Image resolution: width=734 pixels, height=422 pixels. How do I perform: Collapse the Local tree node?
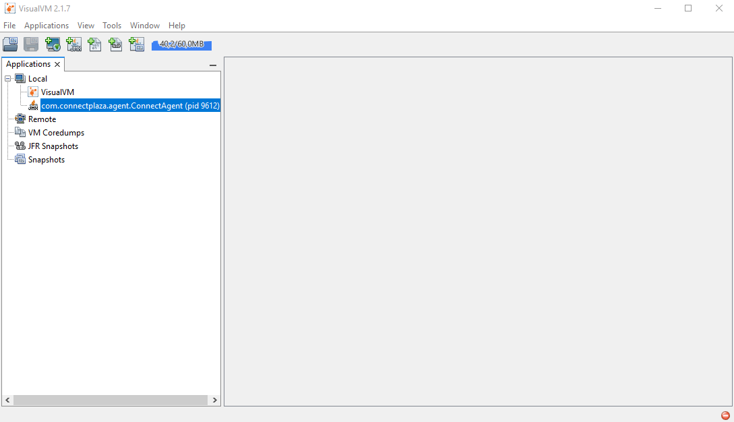click(x=8, y=79)
